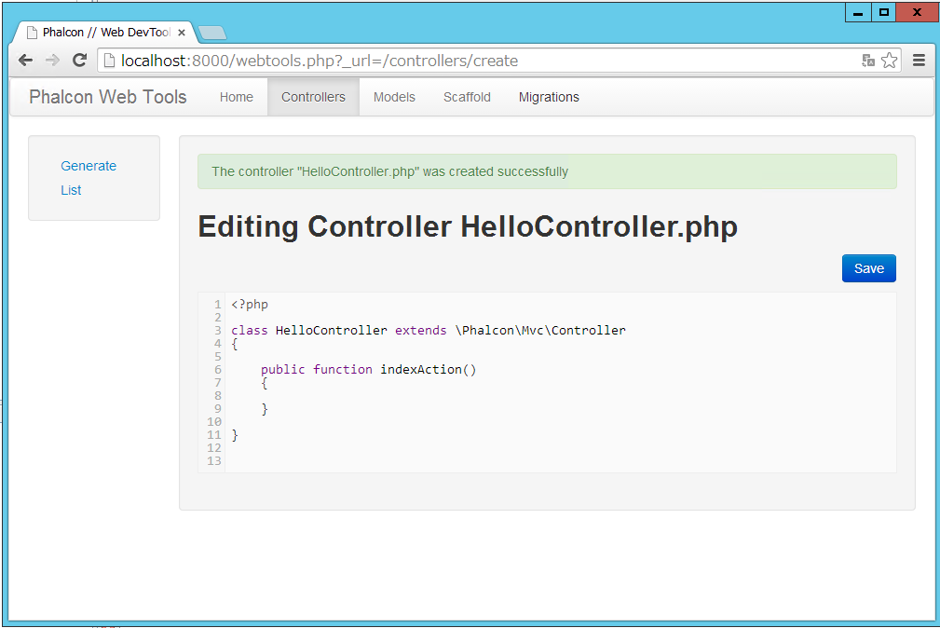
Task: Click the closing brace on line 11
Action: point(235,435)
